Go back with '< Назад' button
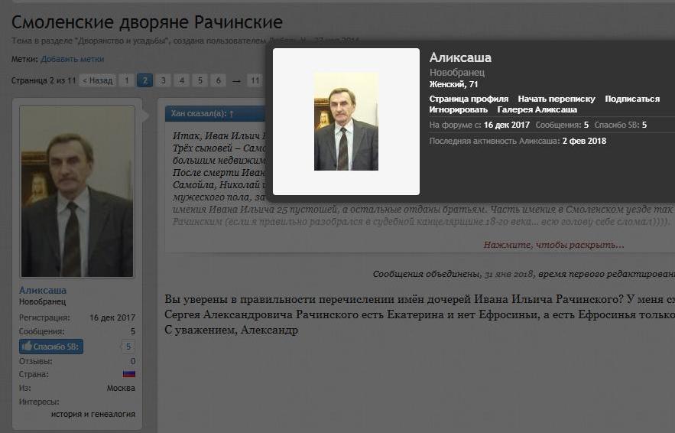The height and width of the screenshot is (433, 675). [x=98, y=80]
